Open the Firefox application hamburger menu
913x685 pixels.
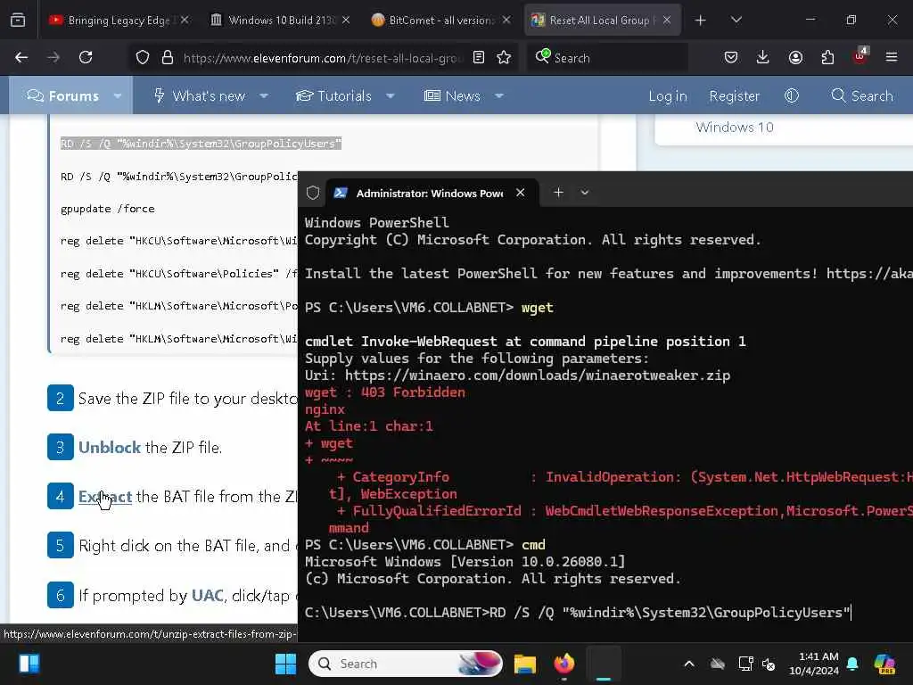point(892,57)
